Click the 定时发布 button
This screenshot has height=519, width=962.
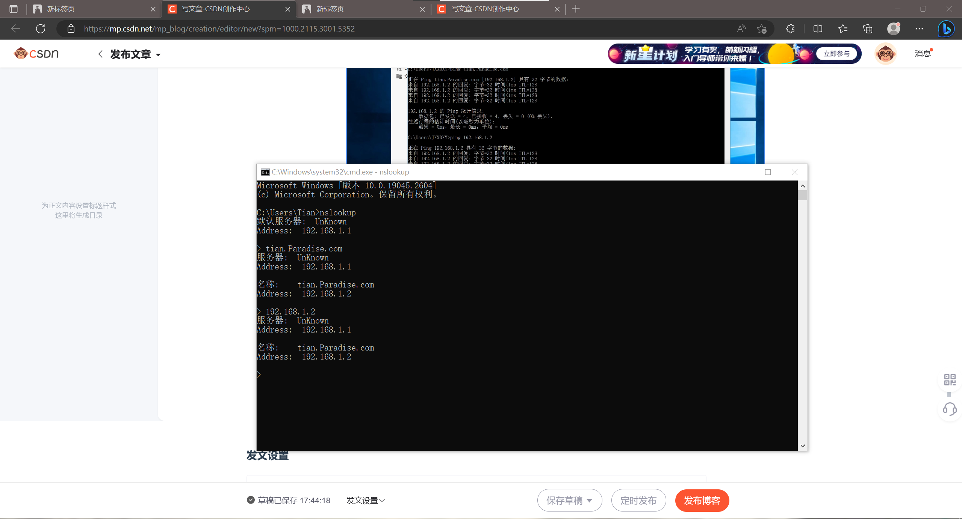[638, 500]
